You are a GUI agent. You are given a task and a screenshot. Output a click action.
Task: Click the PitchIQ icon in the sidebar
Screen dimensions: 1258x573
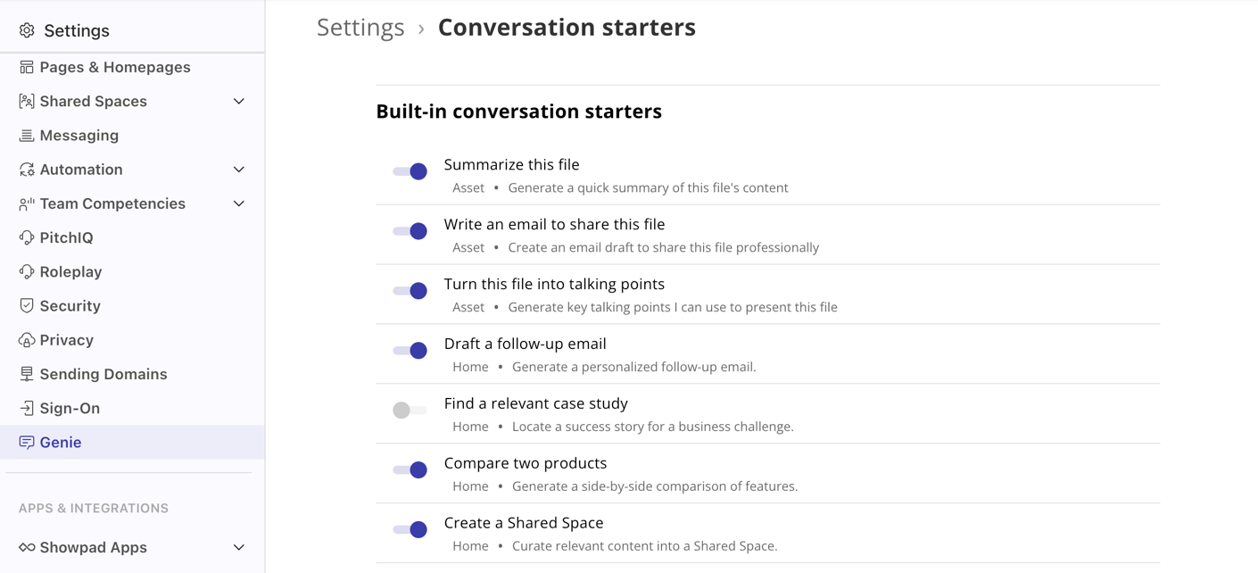tap(24, 237)
